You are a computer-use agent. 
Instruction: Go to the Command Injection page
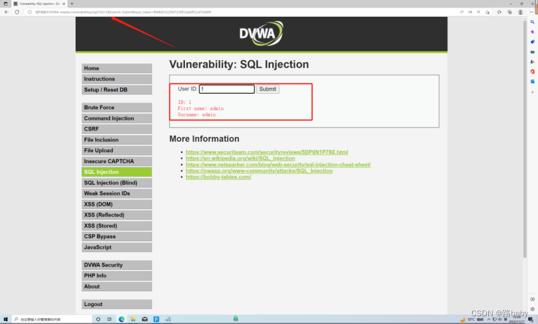pos(116,118)
